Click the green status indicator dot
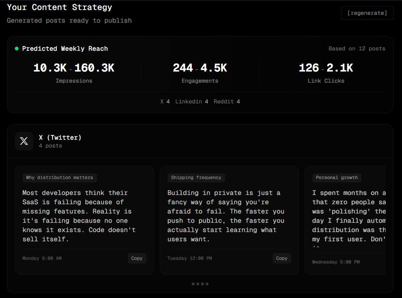The width and height of the screenshot is (402, 298). [x=16, y=48]
